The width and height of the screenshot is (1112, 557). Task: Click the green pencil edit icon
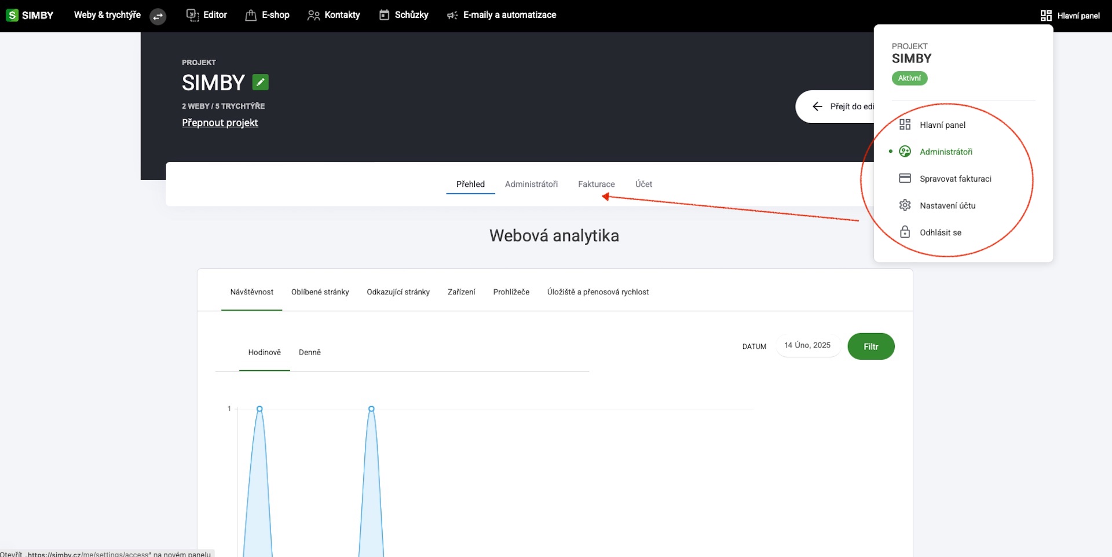point(261,83)
